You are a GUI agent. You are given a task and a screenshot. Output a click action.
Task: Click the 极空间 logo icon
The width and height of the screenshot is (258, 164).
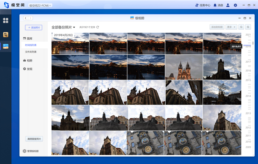(x=6, y=5)
